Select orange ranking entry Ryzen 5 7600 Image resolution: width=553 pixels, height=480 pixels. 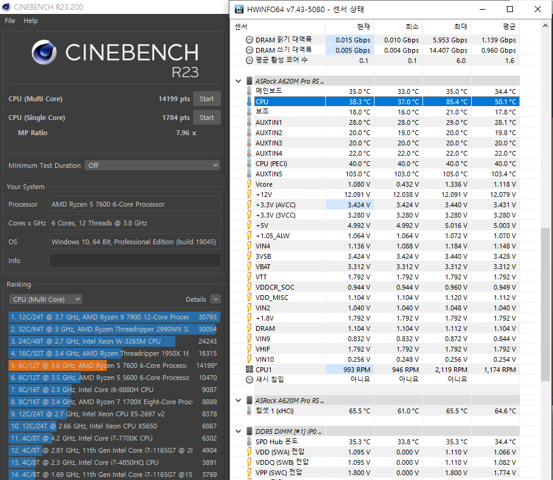pos(114,365)
